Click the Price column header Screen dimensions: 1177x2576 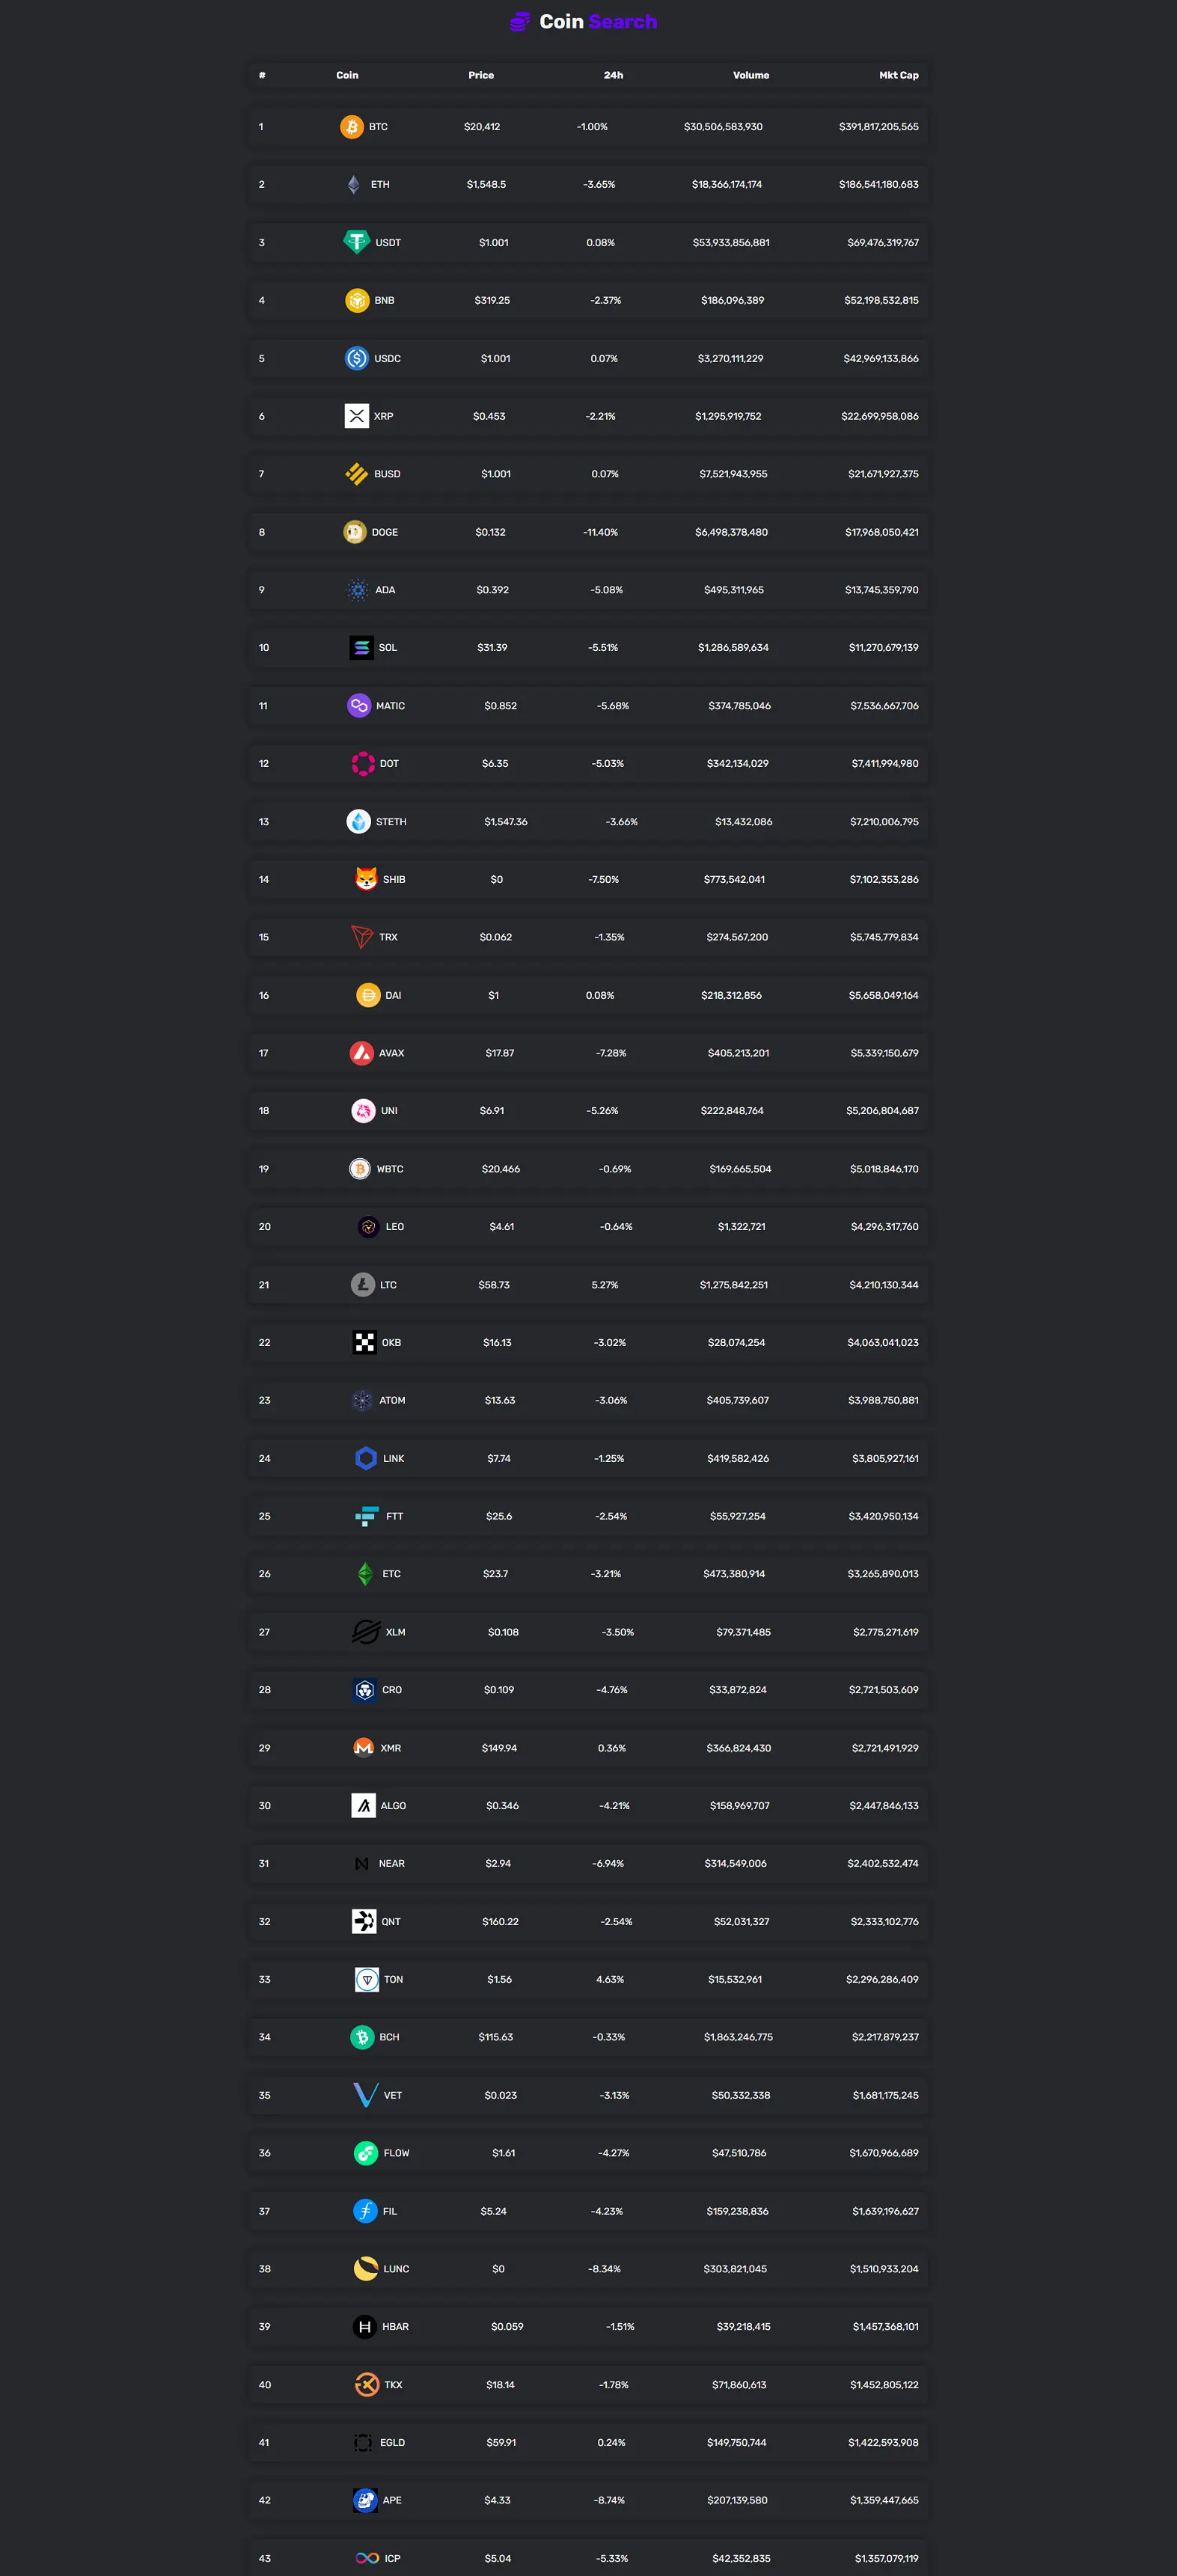pos(481,75)
